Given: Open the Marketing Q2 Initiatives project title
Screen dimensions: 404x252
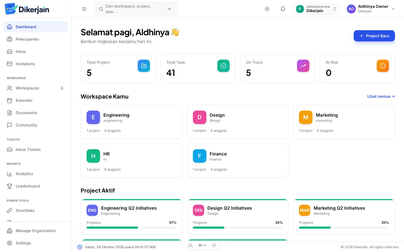Looking at the screenshot, I should [339, 208].
